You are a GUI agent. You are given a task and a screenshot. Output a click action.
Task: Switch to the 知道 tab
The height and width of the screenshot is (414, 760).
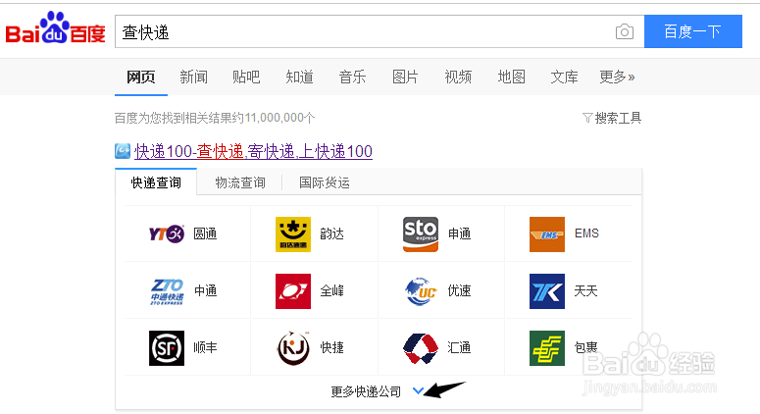299,77
